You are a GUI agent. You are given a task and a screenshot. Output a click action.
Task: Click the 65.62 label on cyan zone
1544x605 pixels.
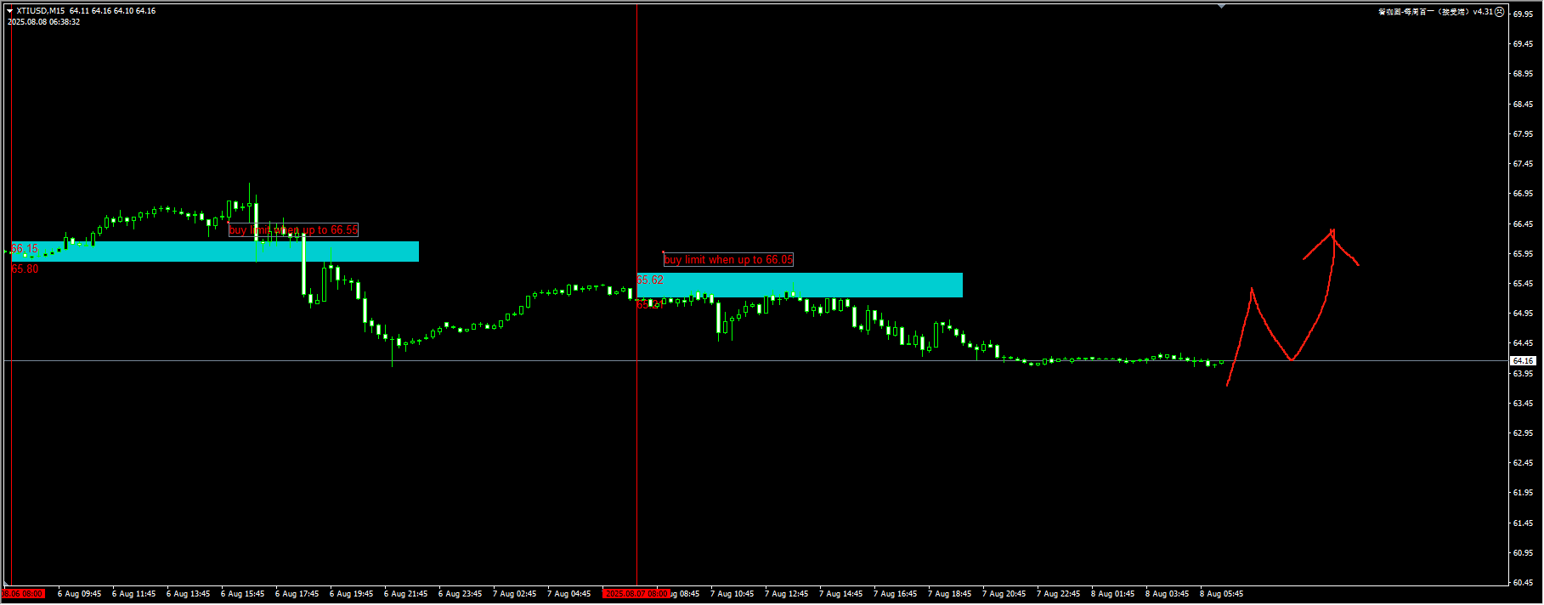click(x=650, y=280)
